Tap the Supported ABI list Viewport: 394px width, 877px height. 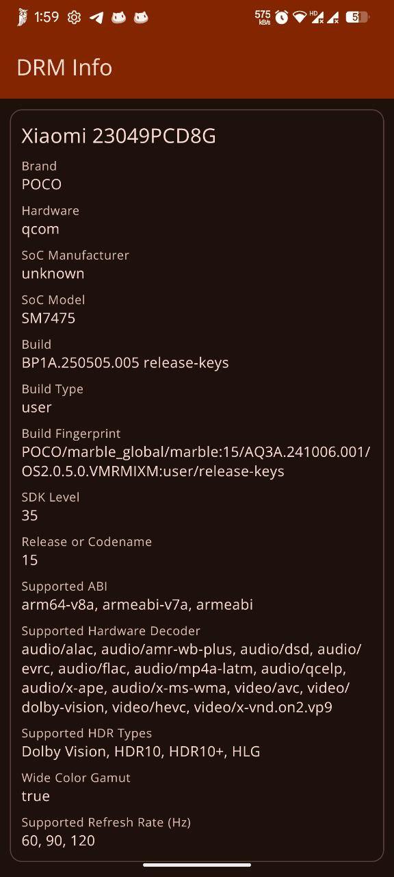point(137,604)
